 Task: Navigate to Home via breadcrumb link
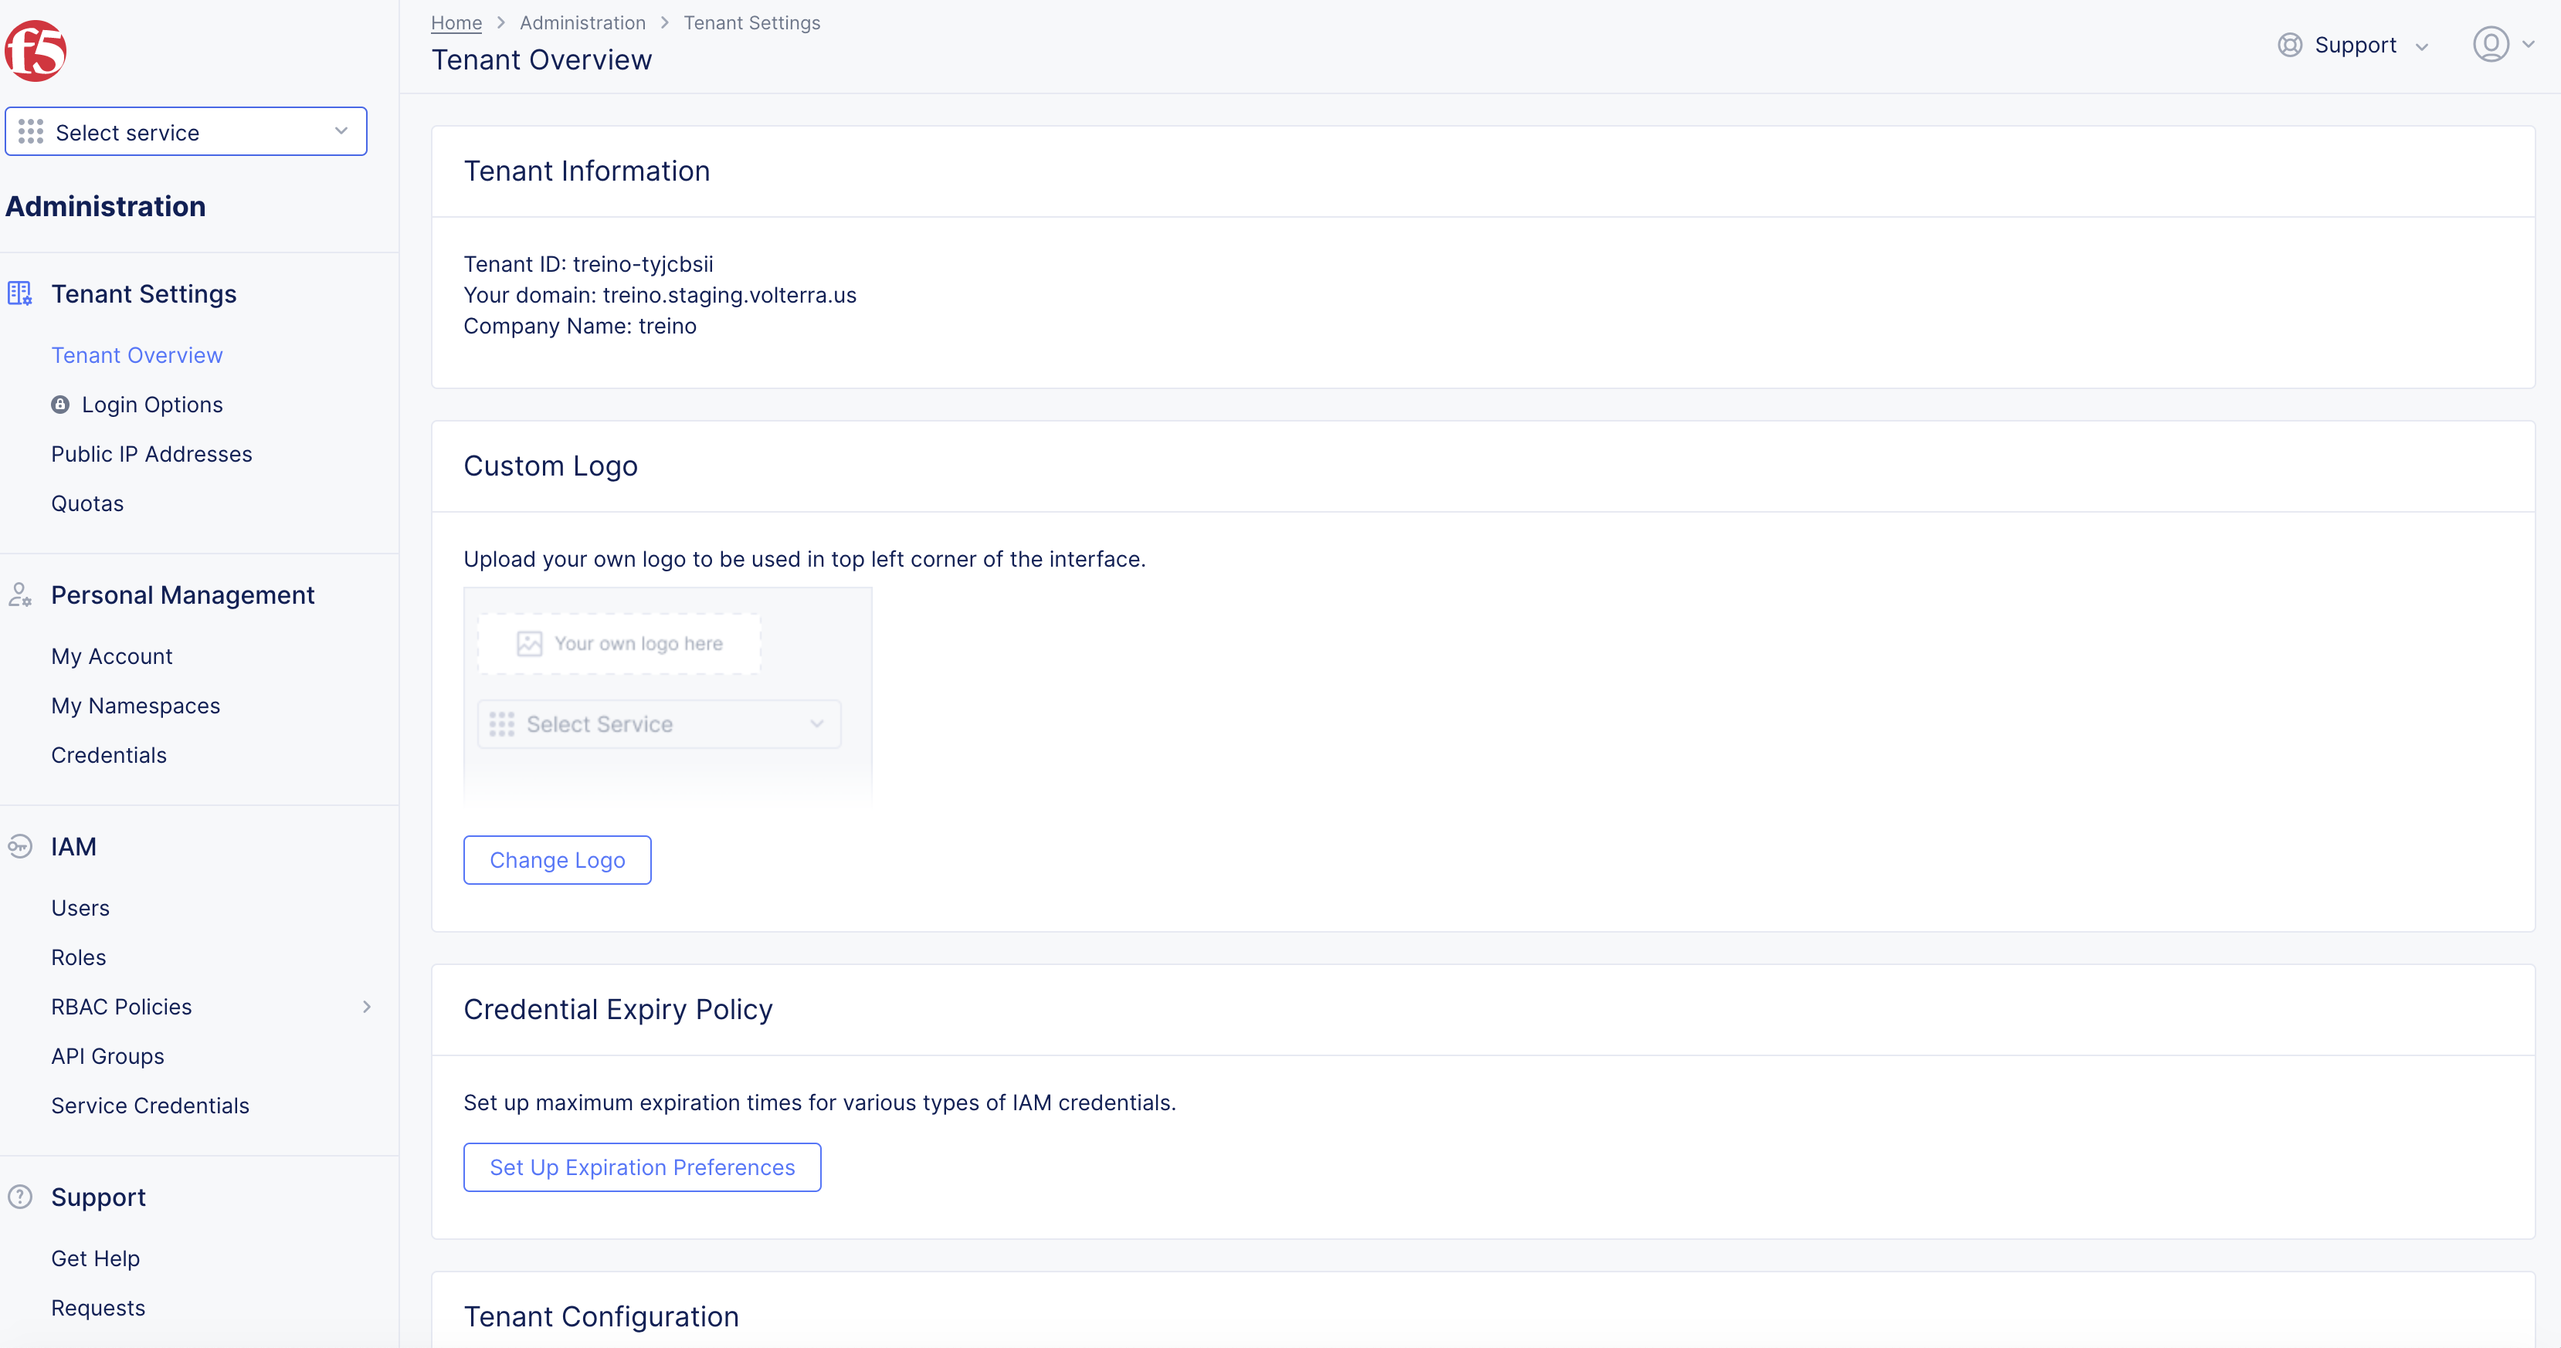[456, 22]
